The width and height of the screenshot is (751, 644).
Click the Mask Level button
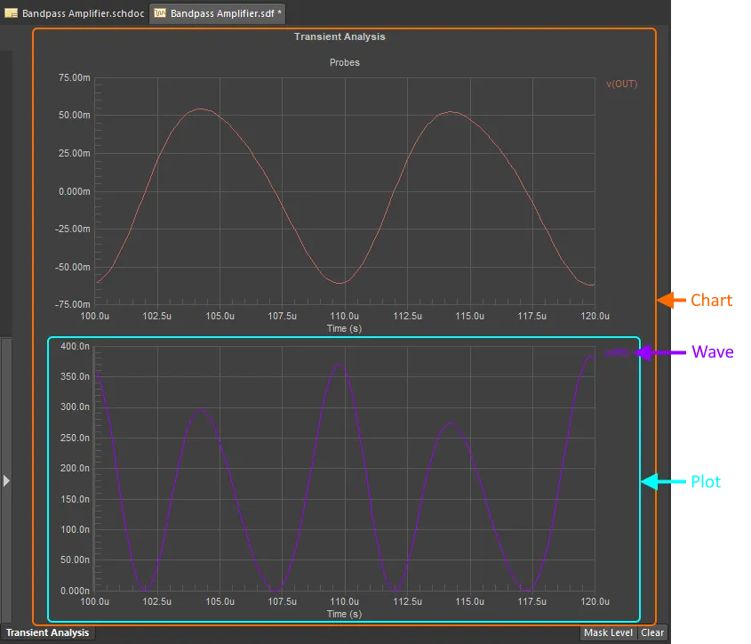click(608, 632)
